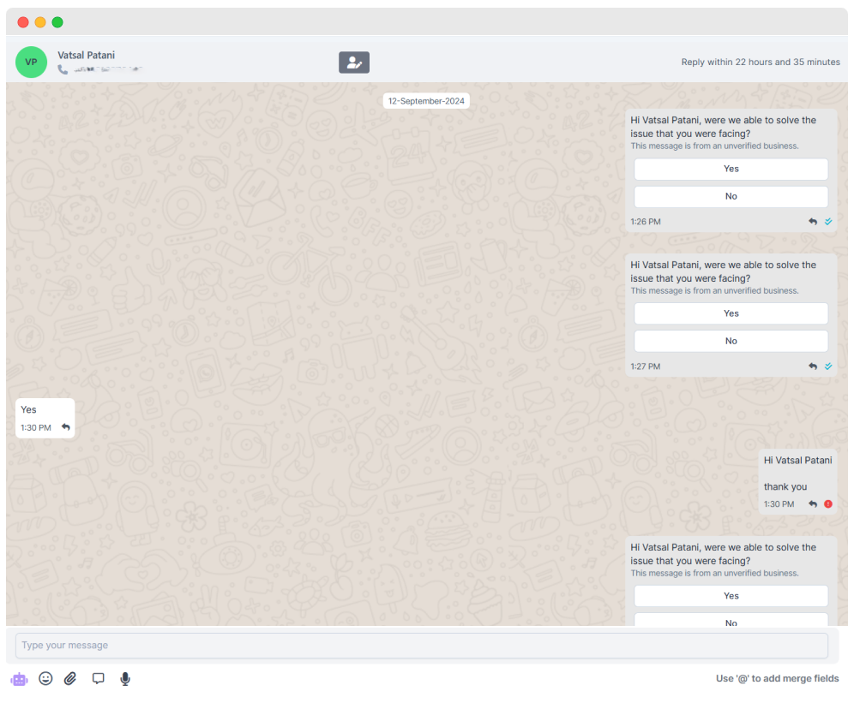Select Yes in the second template message
854x703 pixels.
(x=731, y=313)
